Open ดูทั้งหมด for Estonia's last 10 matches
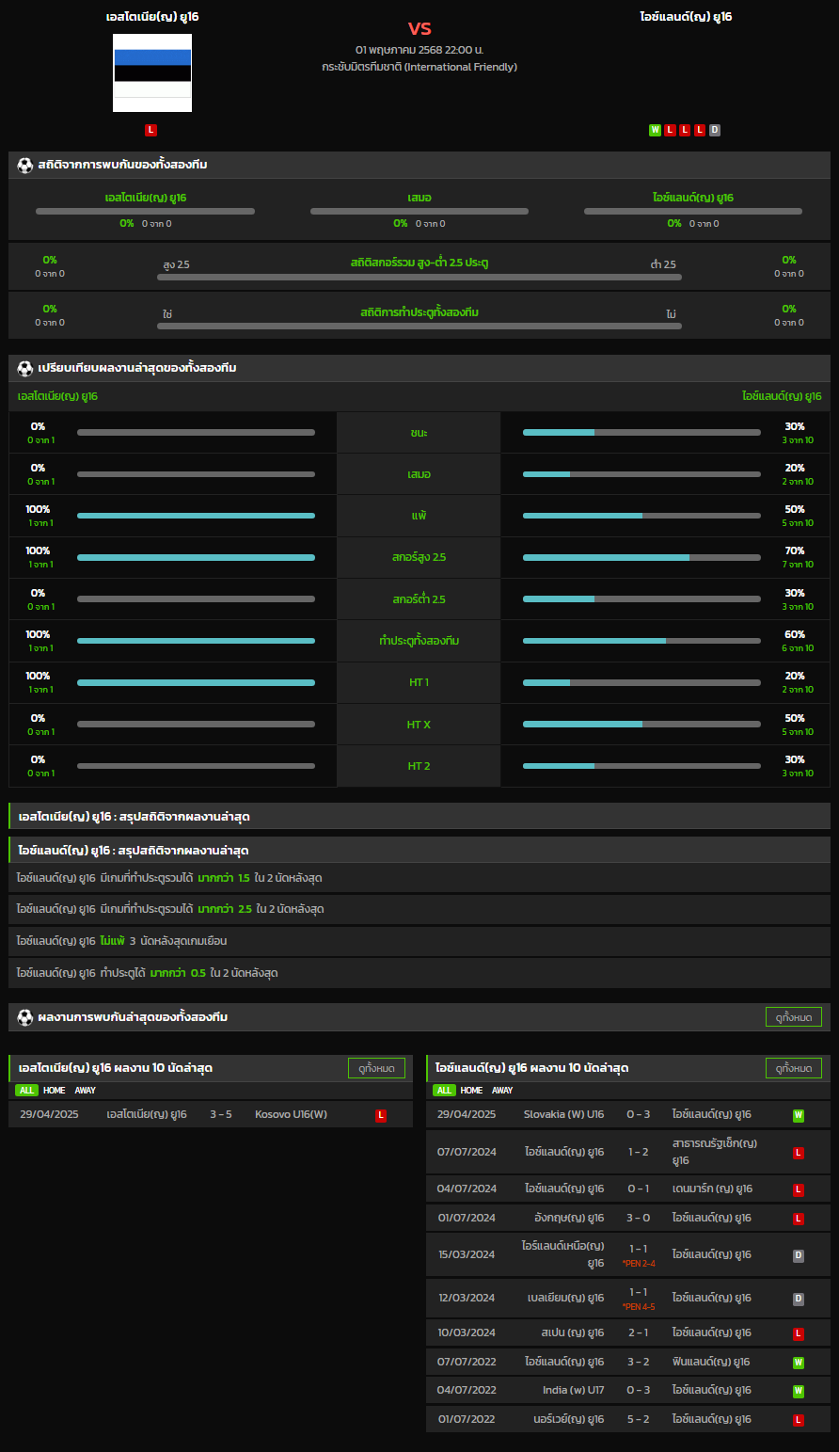839x1452 pixels. 377,1068
